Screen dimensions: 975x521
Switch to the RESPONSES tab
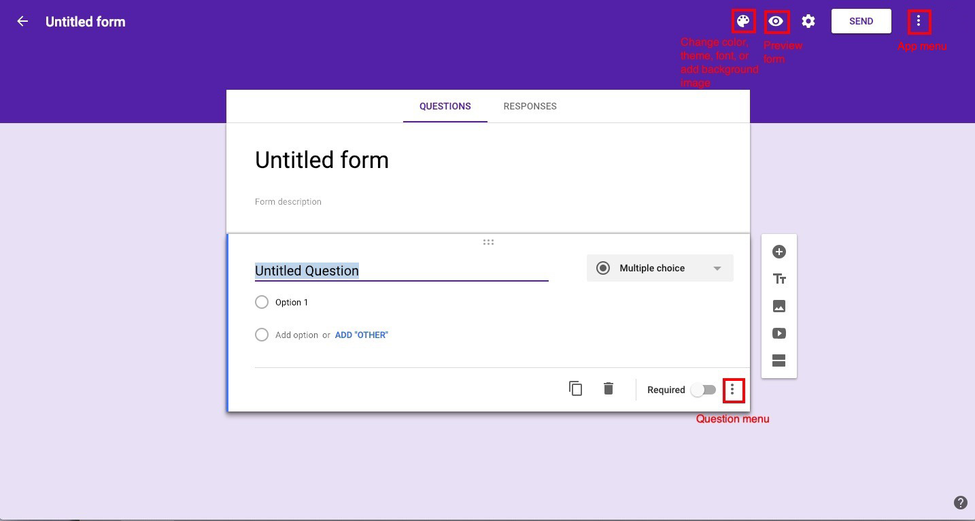point(530,106)
